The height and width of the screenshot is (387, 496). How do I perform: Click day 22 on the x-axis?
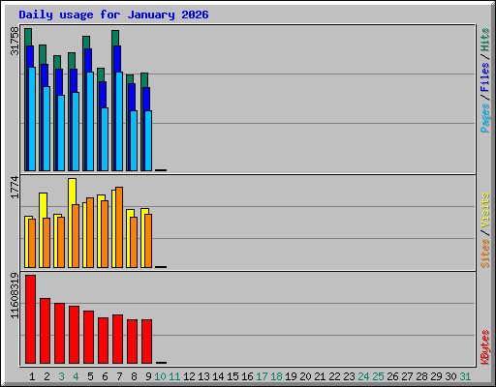[334, 376]
